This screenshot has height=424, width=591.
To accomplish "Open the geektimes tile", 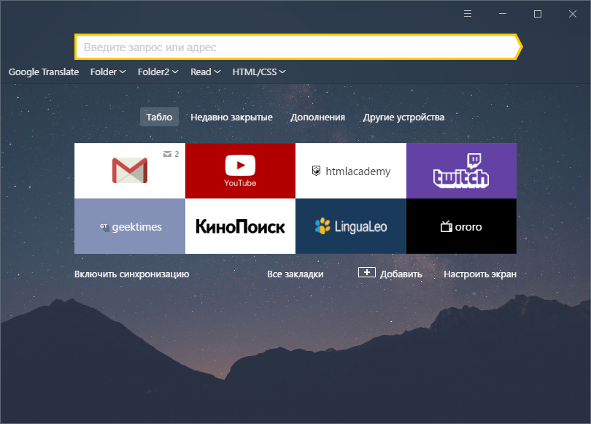I will click(x=130, y=226).
